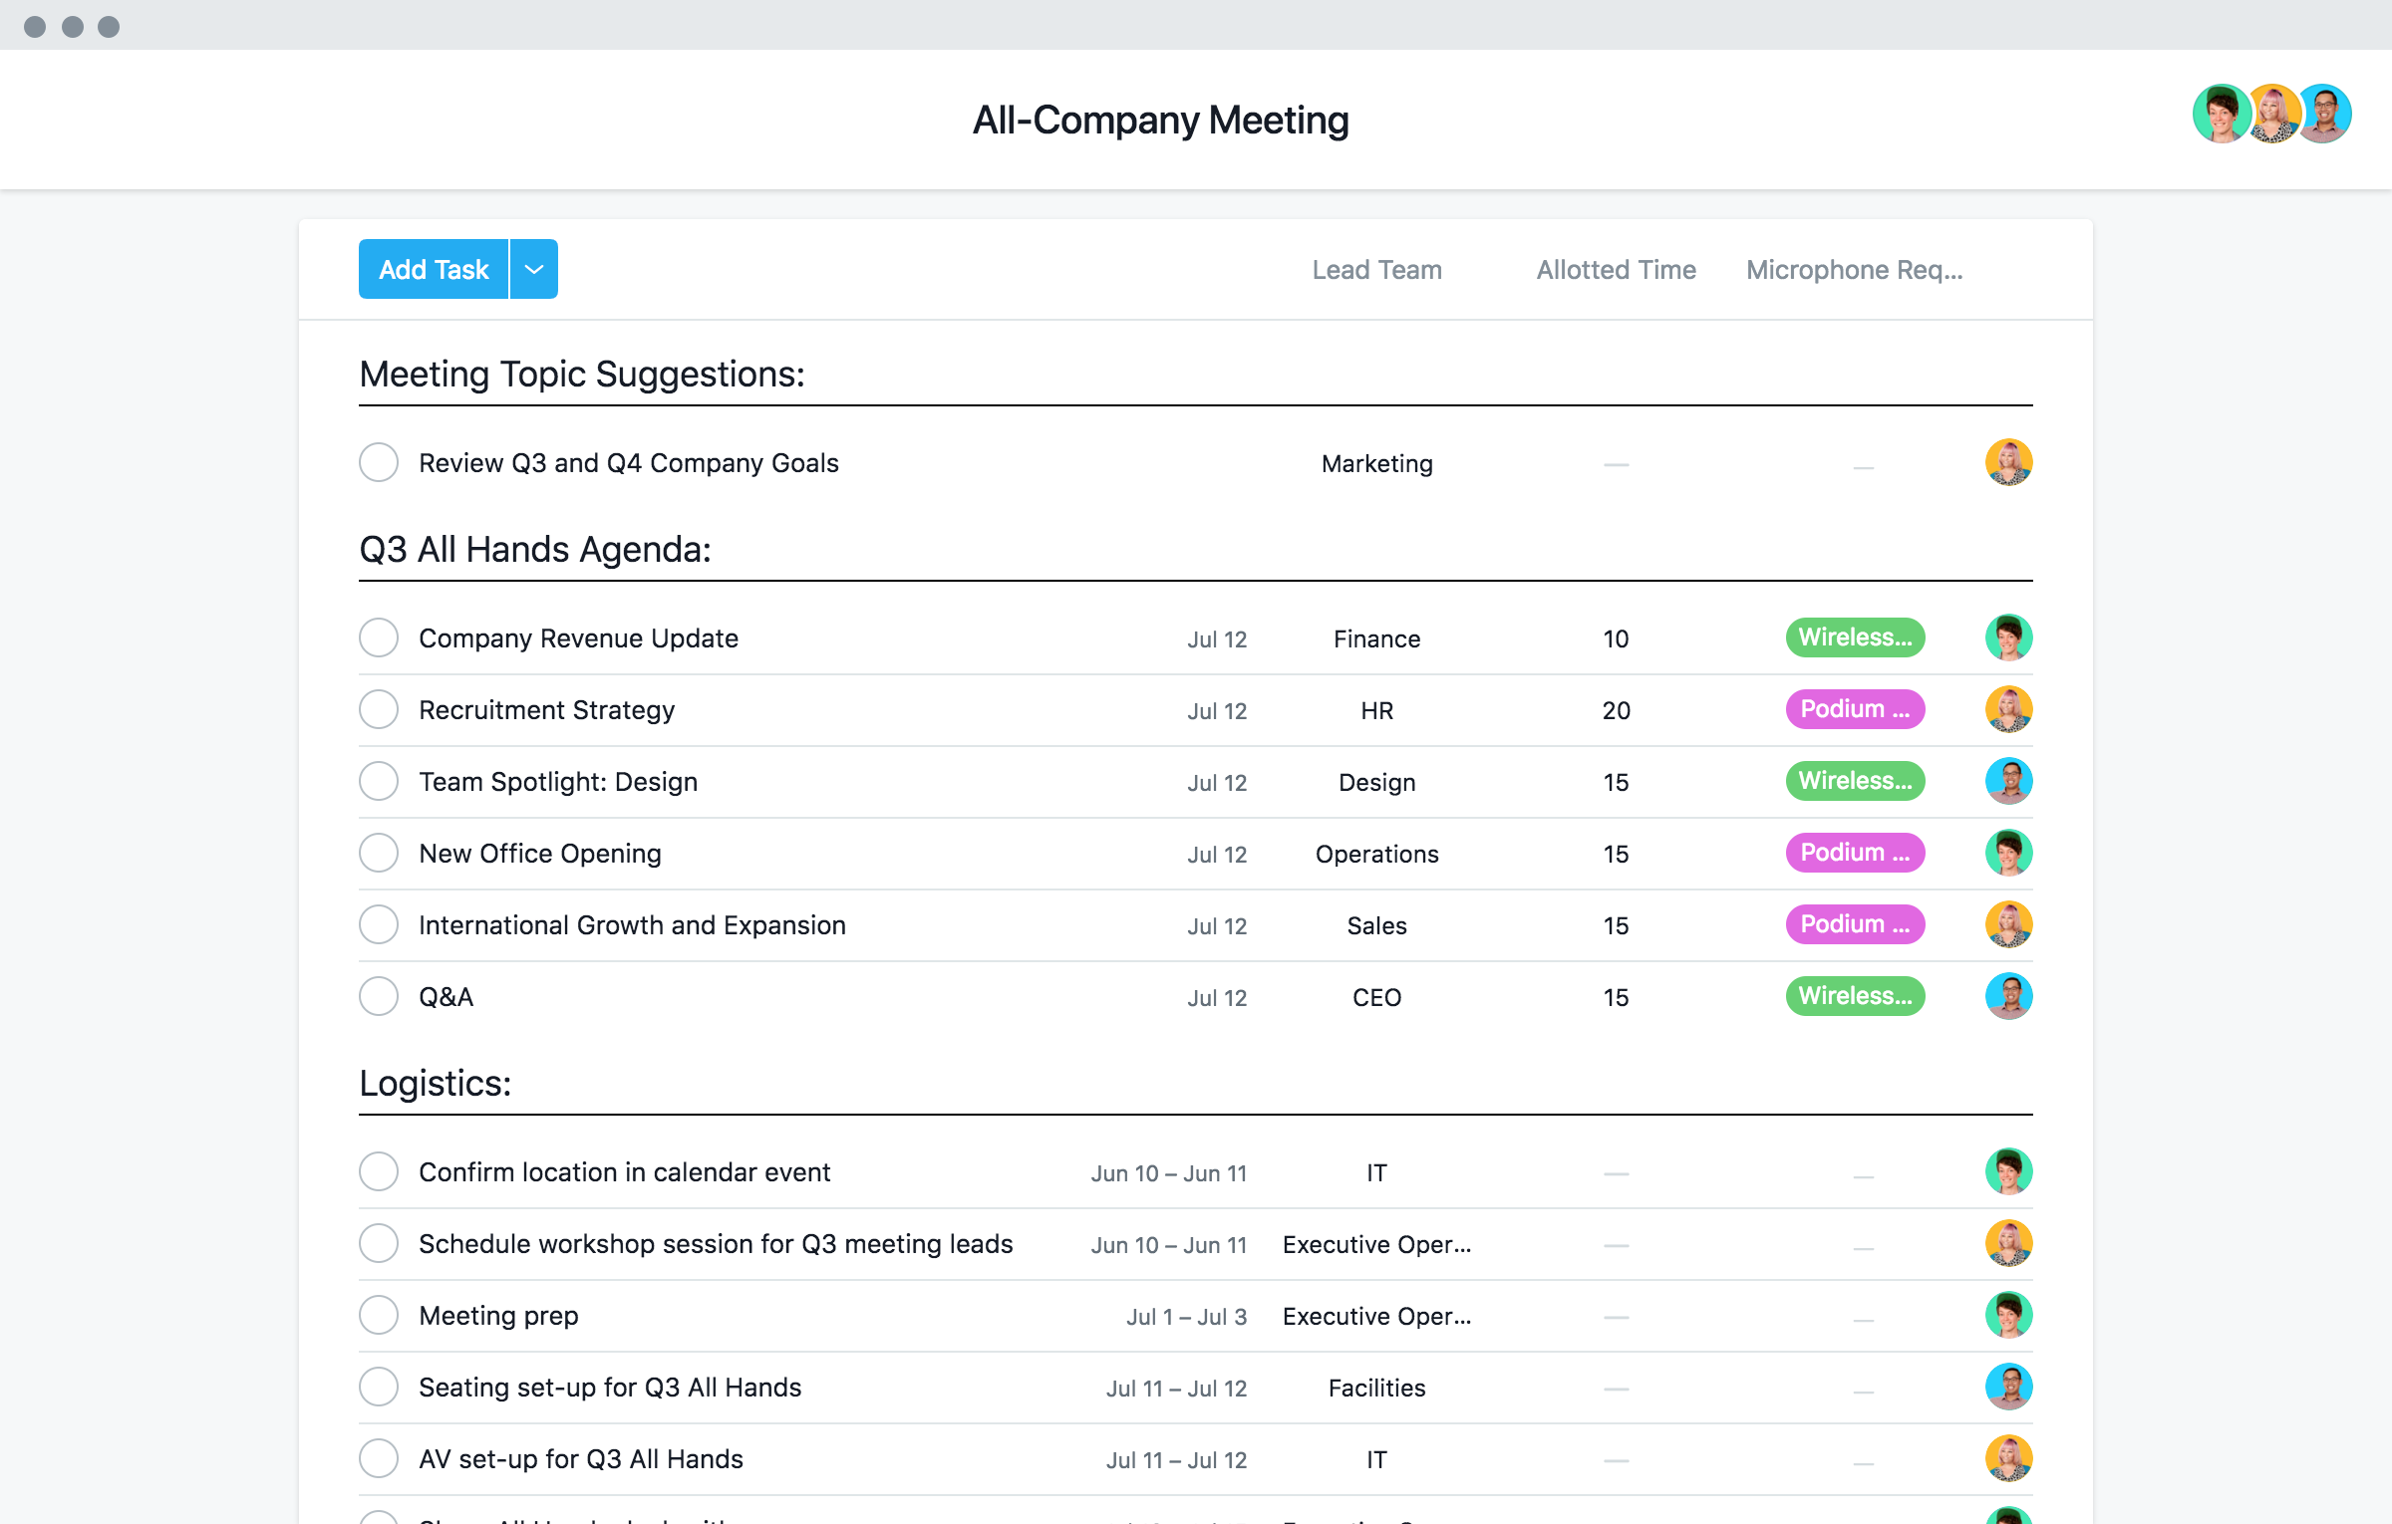
Task: Toggle checkbox for Q&A agenda item
Action: [x=382, y=996]
